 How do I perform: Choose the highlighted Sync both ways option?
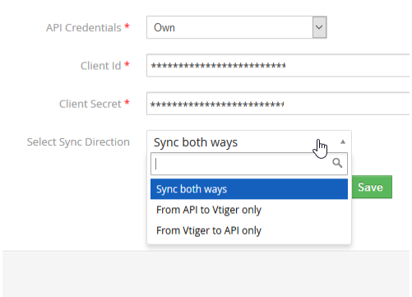[x=249, y=189]
